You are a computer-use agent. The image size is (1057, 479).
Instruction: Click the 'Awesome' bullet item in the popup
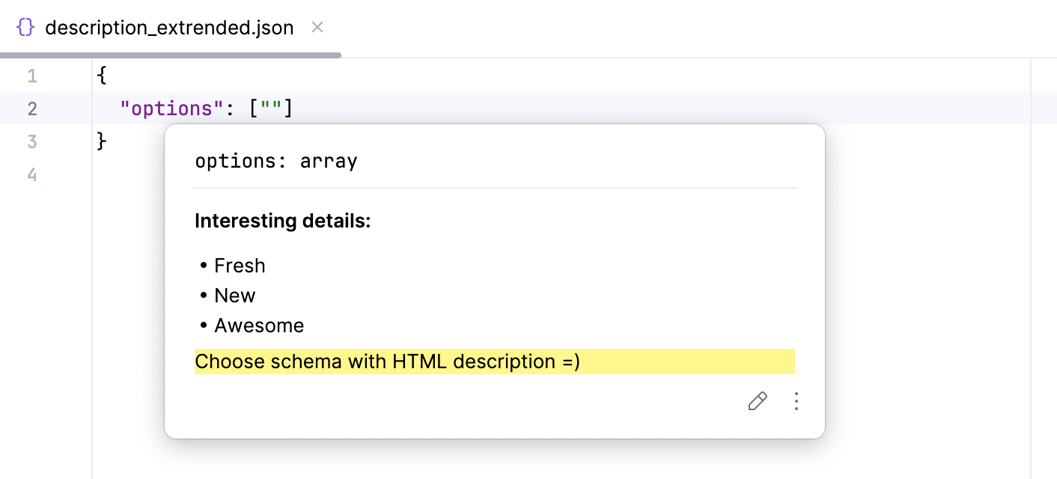point(259,325)
